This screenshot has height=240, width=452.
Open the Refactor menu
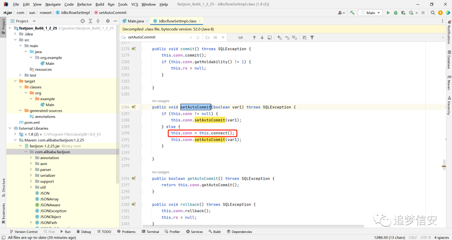point(84,4)
